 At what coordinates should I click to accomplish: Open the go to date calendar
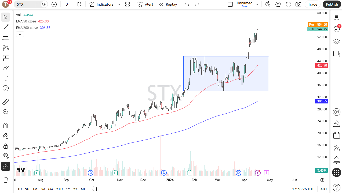pyautogui.click(x=94, y=189)
